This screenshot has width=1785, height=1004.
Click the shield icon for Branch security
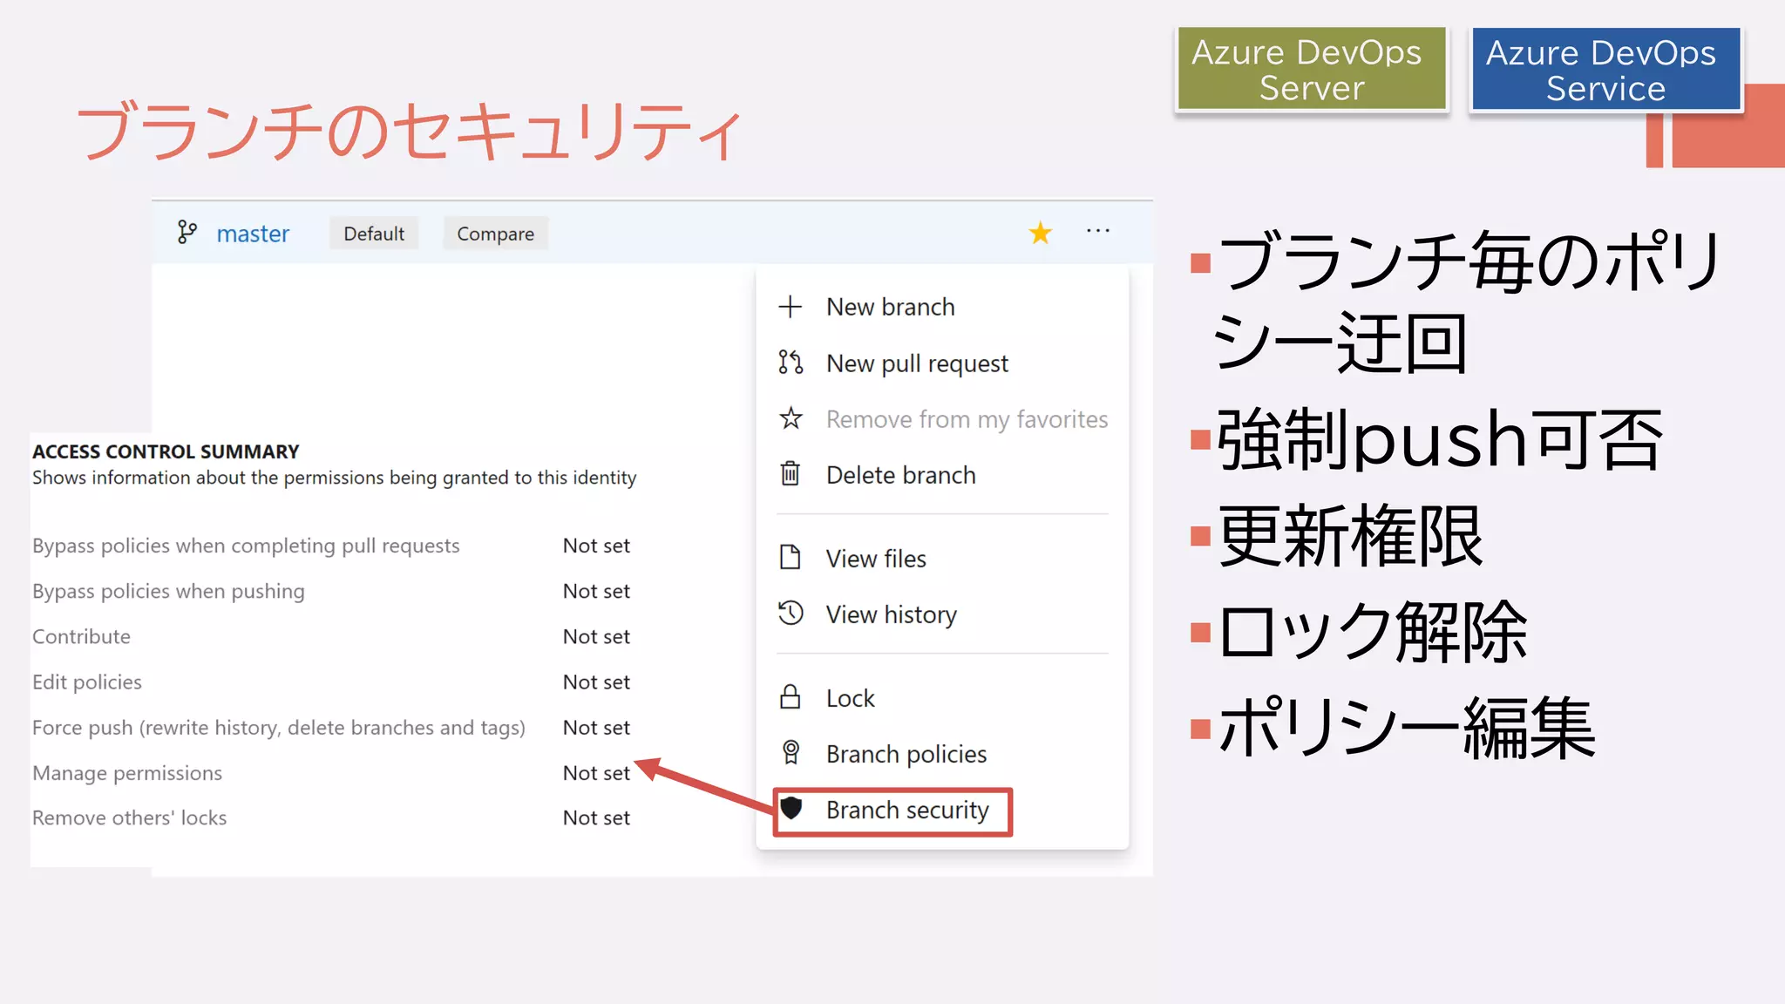[791, 808]
